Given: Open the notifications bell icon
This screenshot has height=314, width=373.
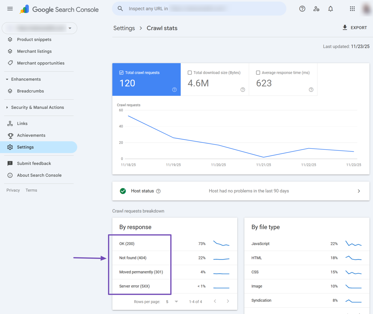Looking at the screenshot, I should click(330, 9).
